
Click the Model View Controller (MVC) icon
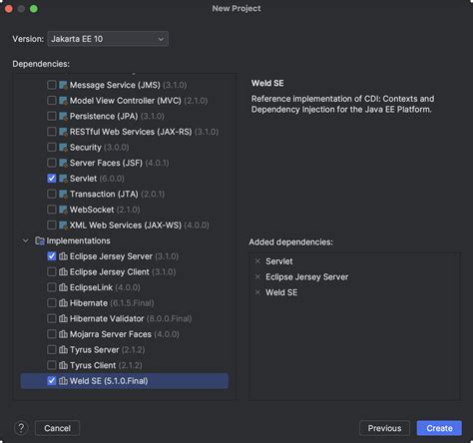click(63, 101)
